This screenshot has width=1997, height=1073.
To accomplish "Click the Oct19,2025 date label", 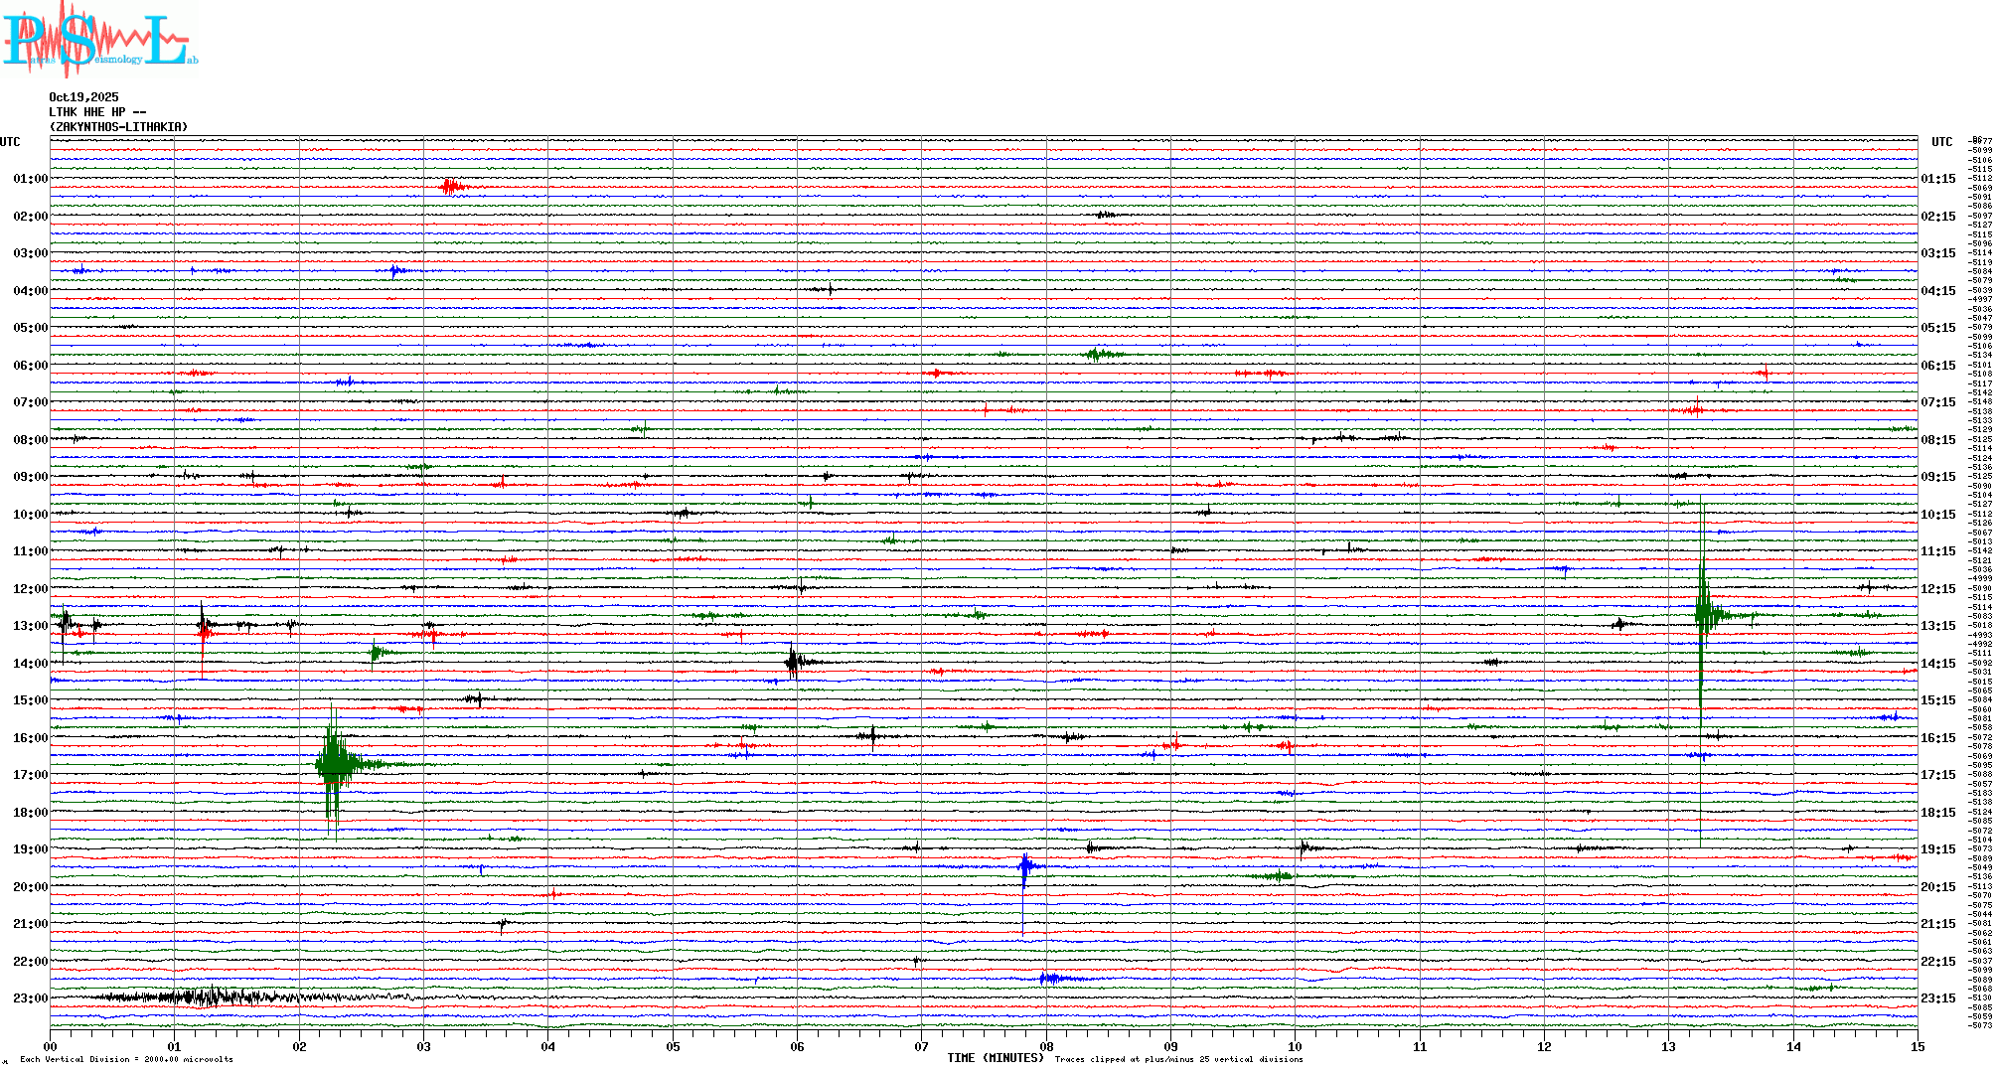I will pyautogui.click(x=83, y=97).
